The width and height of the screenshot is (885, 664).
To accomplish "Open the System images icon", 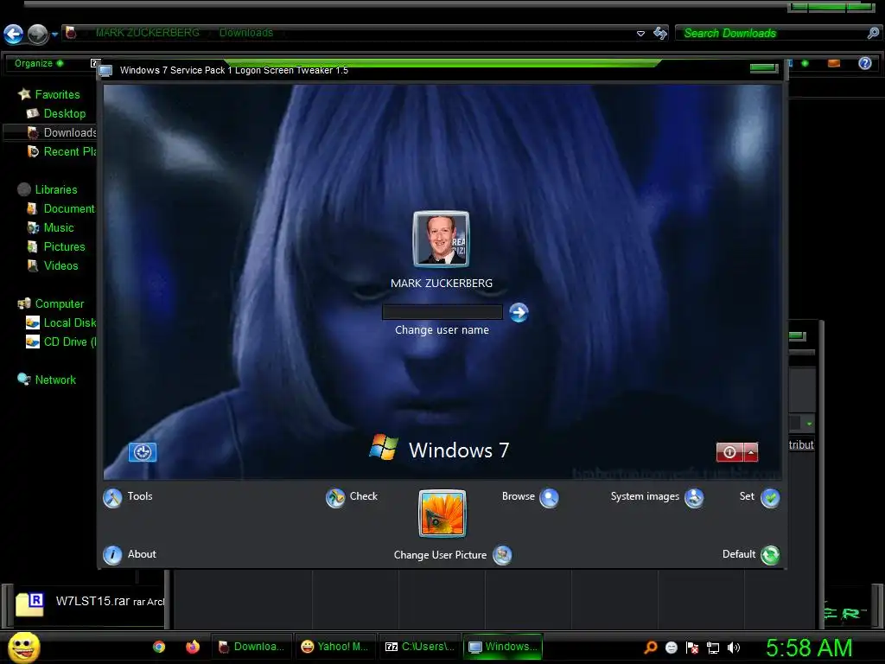I will [694, 497].
